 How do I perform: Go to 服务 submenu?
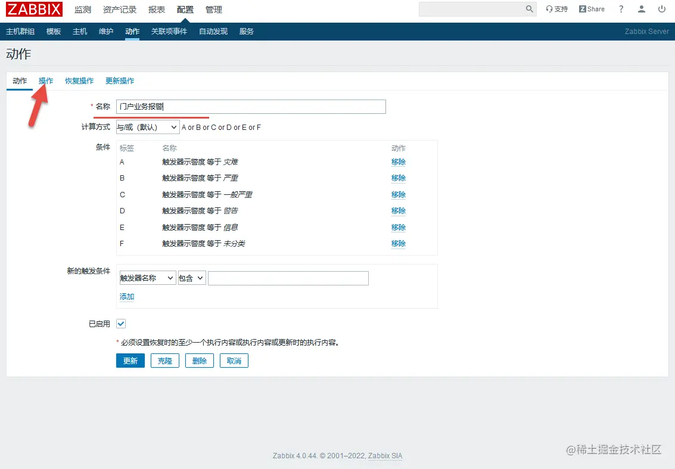(x=246, y=32)
